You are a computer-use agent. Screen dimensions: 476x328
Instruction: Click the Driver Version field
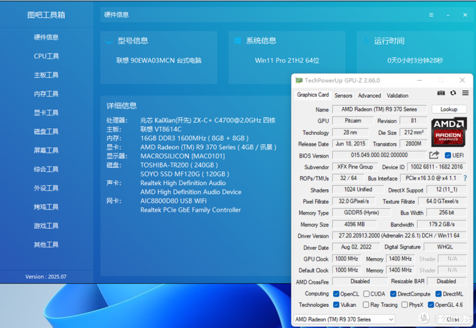399,236
